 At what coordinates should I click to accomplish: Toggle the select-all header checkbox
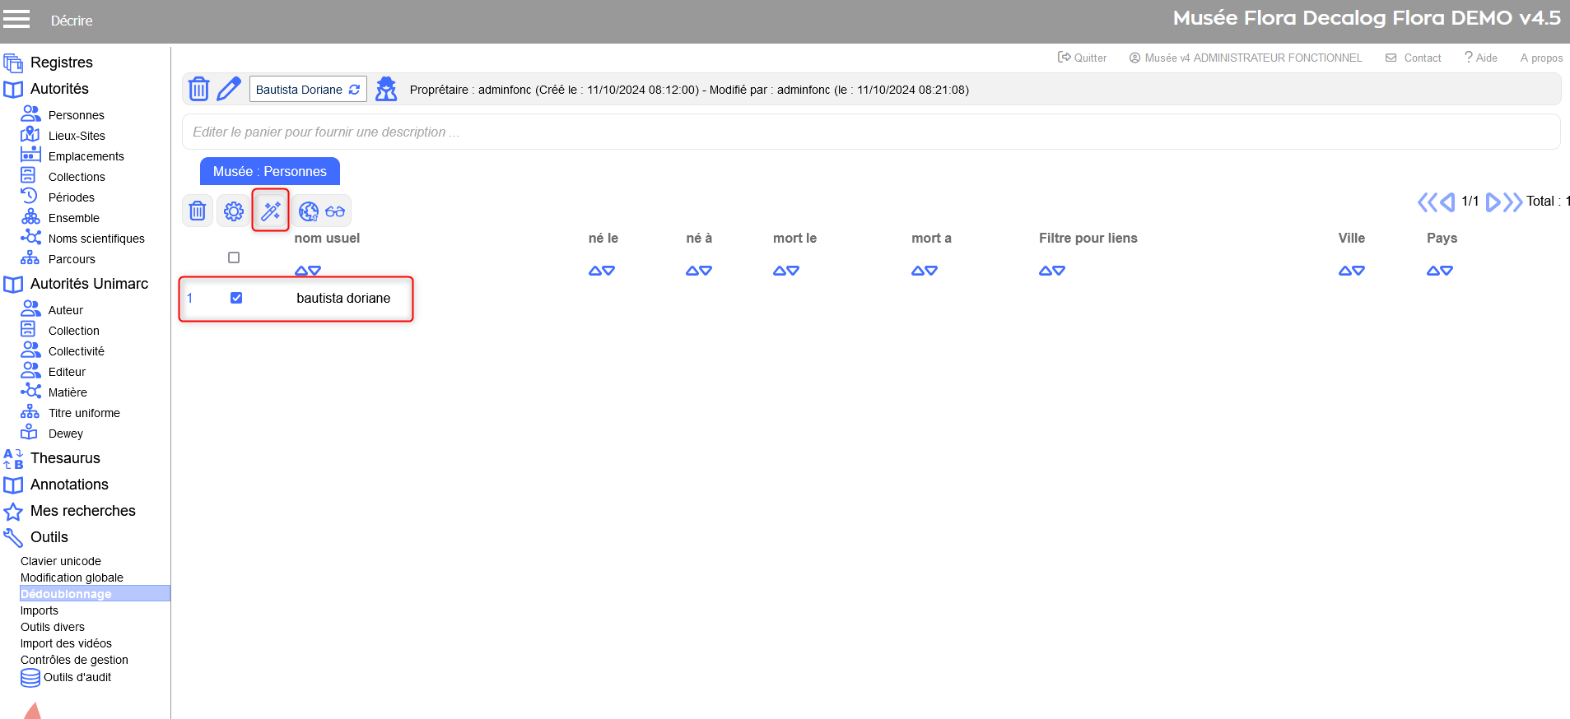[234, 257]
